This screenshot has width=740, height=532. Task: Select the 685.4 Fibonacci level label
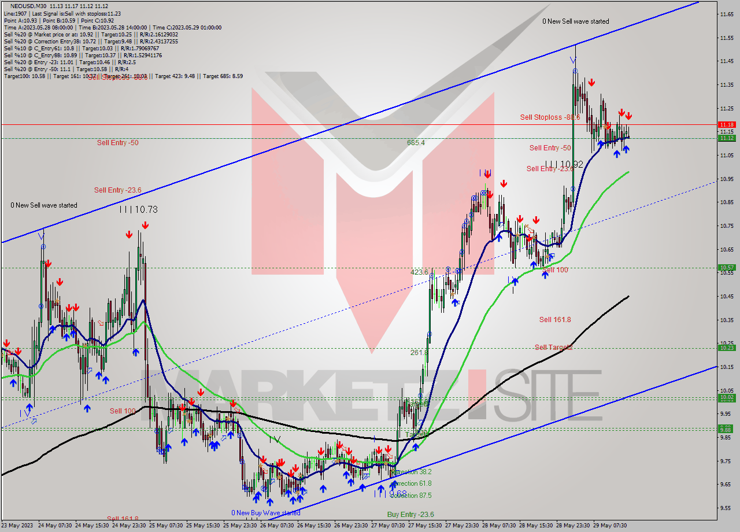pos(416,142)
